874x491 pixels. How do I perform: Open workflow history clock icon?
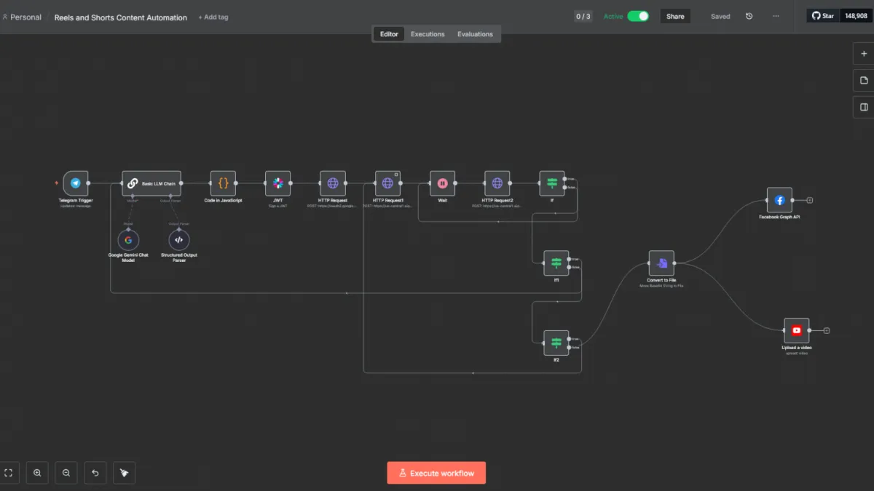coord(749,16)
